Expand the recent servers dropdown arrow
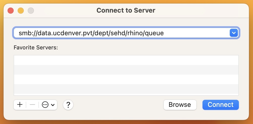The height and width of the screenshot is (124, 253). pyautogui.click(x=234, y=33)
